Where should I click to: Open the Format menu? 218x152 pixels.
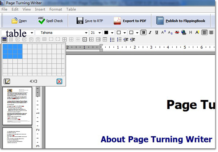(56, 9)
